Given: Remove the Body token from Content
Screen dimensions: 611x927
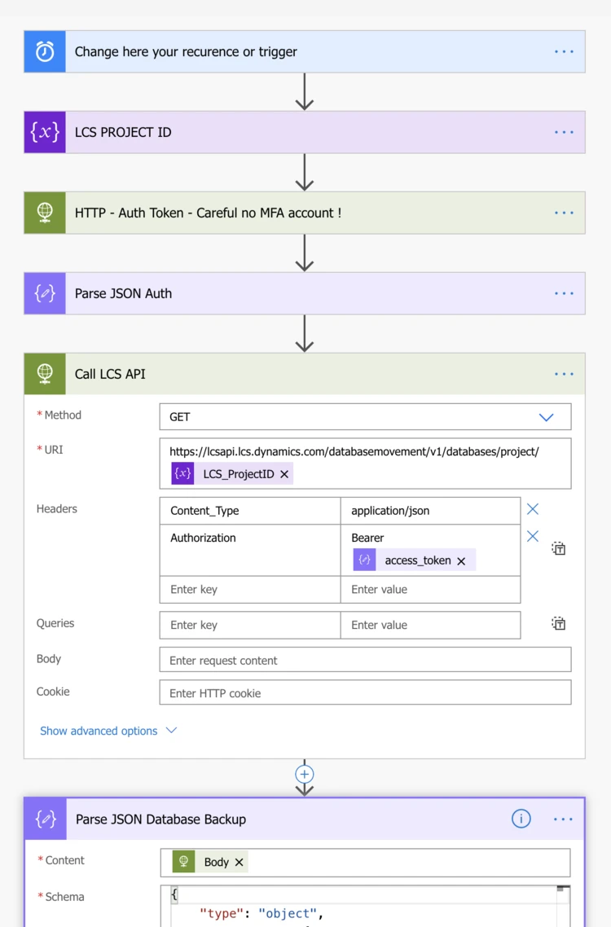Looking at the screenshot, I should [239, 862].
